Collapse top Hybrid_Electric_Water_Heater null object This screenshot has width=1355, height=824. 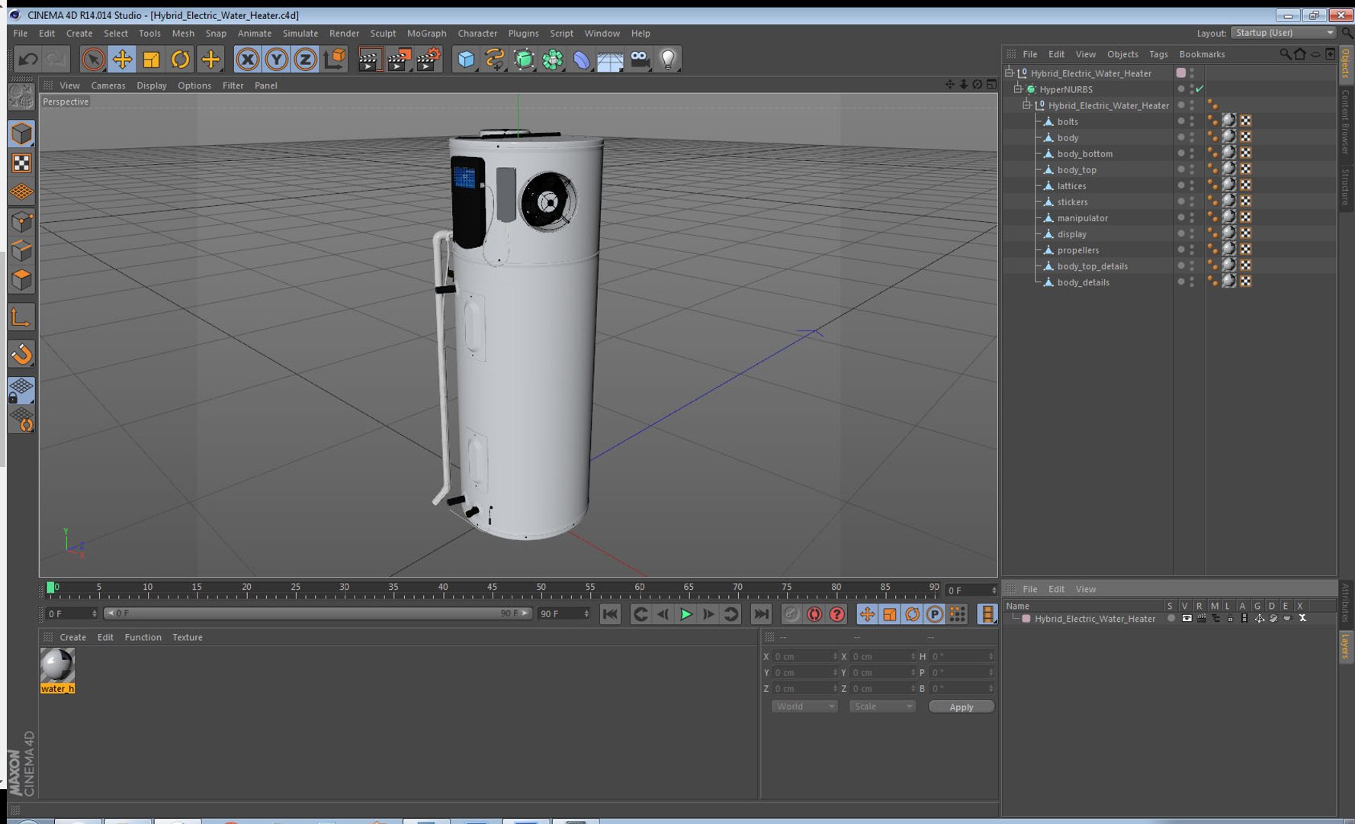(x=1009, y=73)
